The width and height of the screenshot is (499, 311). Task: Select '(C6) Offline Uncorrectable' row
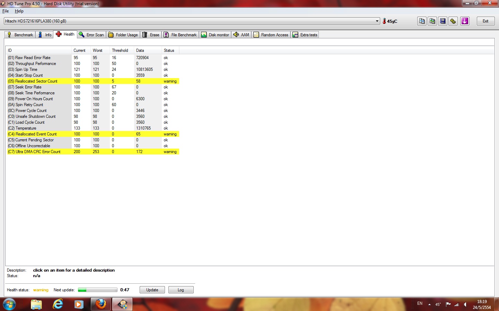point(93,146)
